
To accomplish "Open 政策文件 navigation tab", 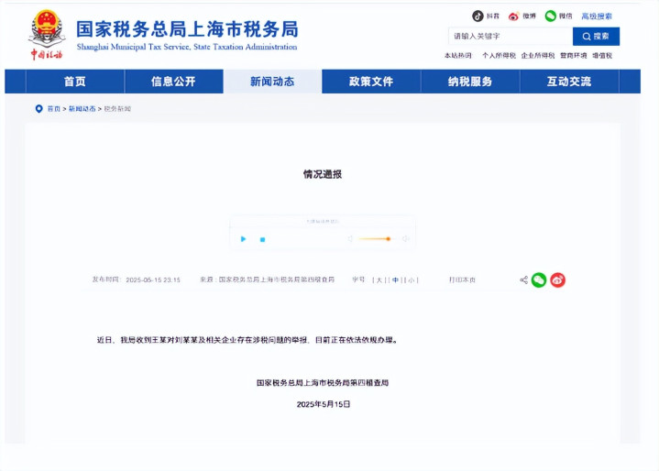I will 371,81.
